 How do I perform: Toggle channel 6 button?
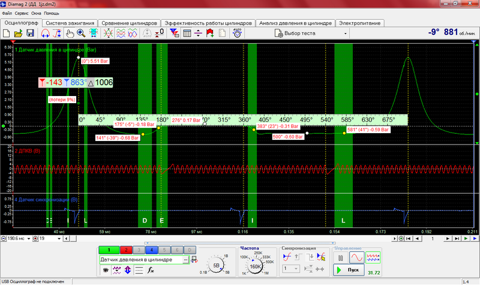tap(177, 250)
